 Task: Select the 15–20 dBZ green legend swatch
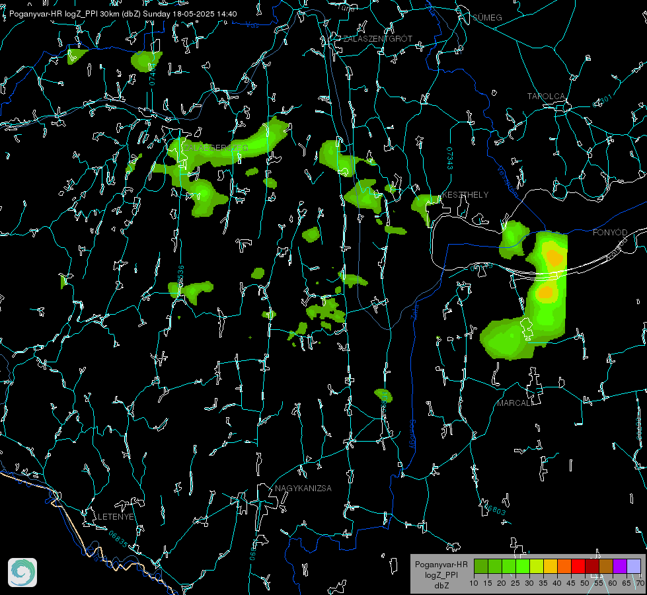pyautogui.click(x=495, y=566)
